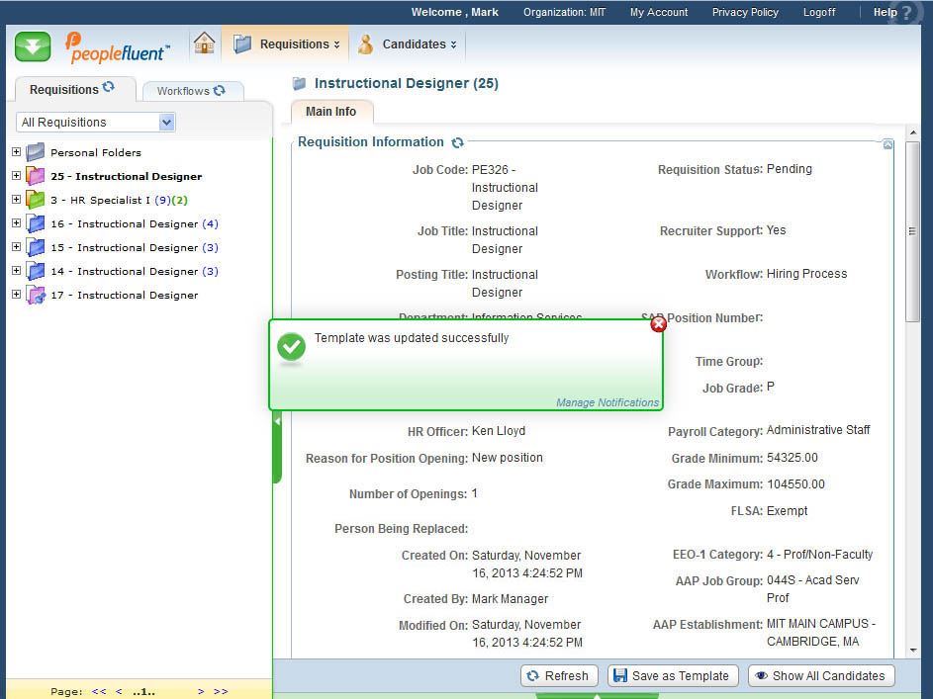Click the vertical scrollbar in the details panel
The height and width of the screenshot is (699, 933).
[912, 232]
